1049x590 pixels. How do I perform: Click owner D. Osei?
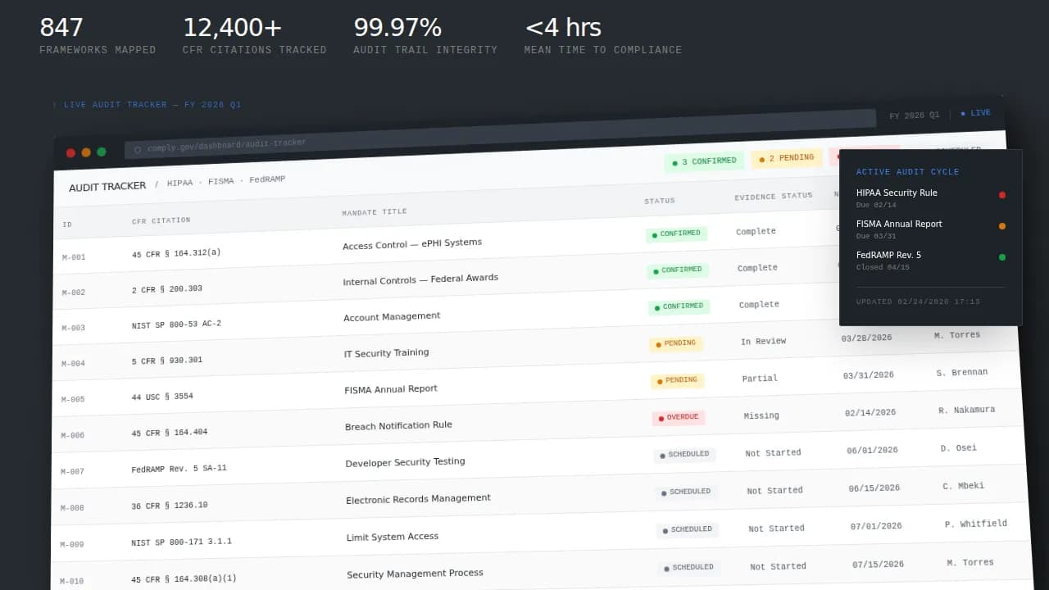click(959, 449)
